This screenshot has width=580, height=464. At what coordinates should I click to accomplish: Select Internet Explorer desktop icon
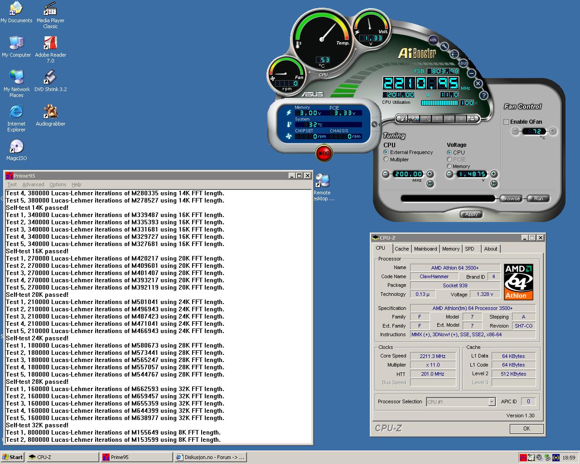tap(16, 118)
